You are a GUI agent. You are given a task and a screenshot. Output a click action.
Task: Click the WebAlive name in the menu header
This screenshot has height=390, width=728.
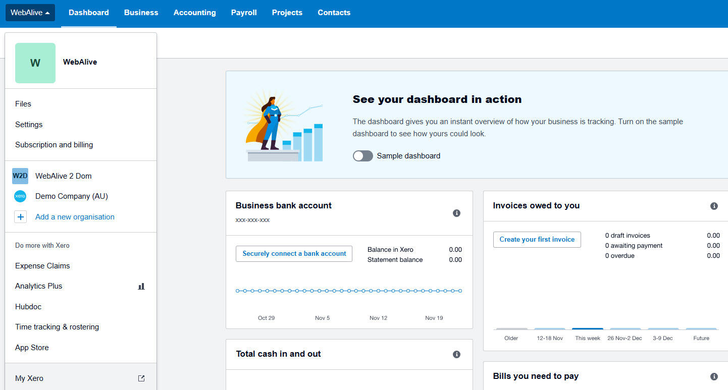pos(80,62)
